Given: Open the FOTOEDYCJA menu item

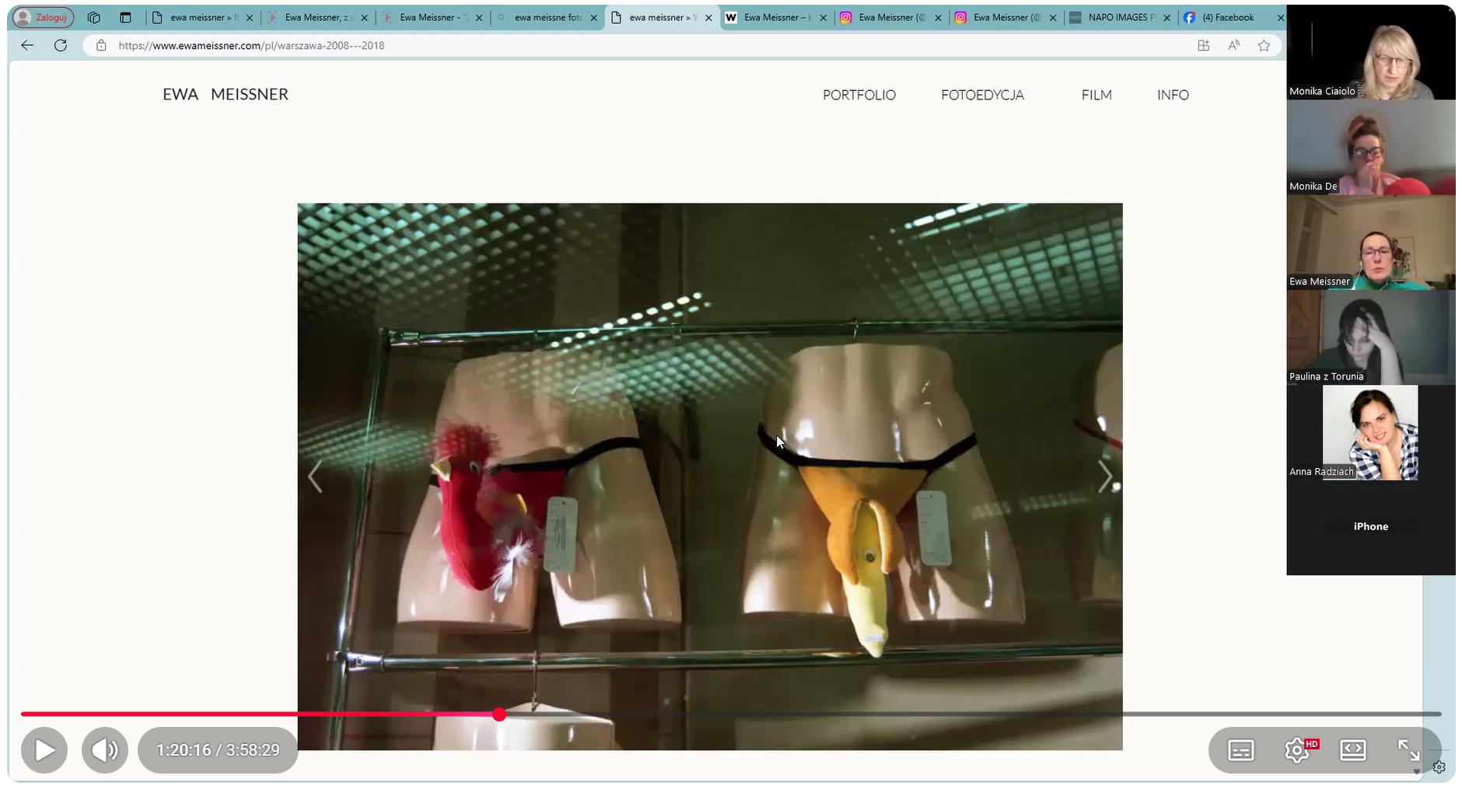Looking at the screenshot, I should [982, 95].
